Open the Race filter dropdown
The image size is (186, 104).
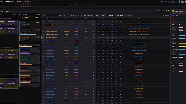[98, 16]
